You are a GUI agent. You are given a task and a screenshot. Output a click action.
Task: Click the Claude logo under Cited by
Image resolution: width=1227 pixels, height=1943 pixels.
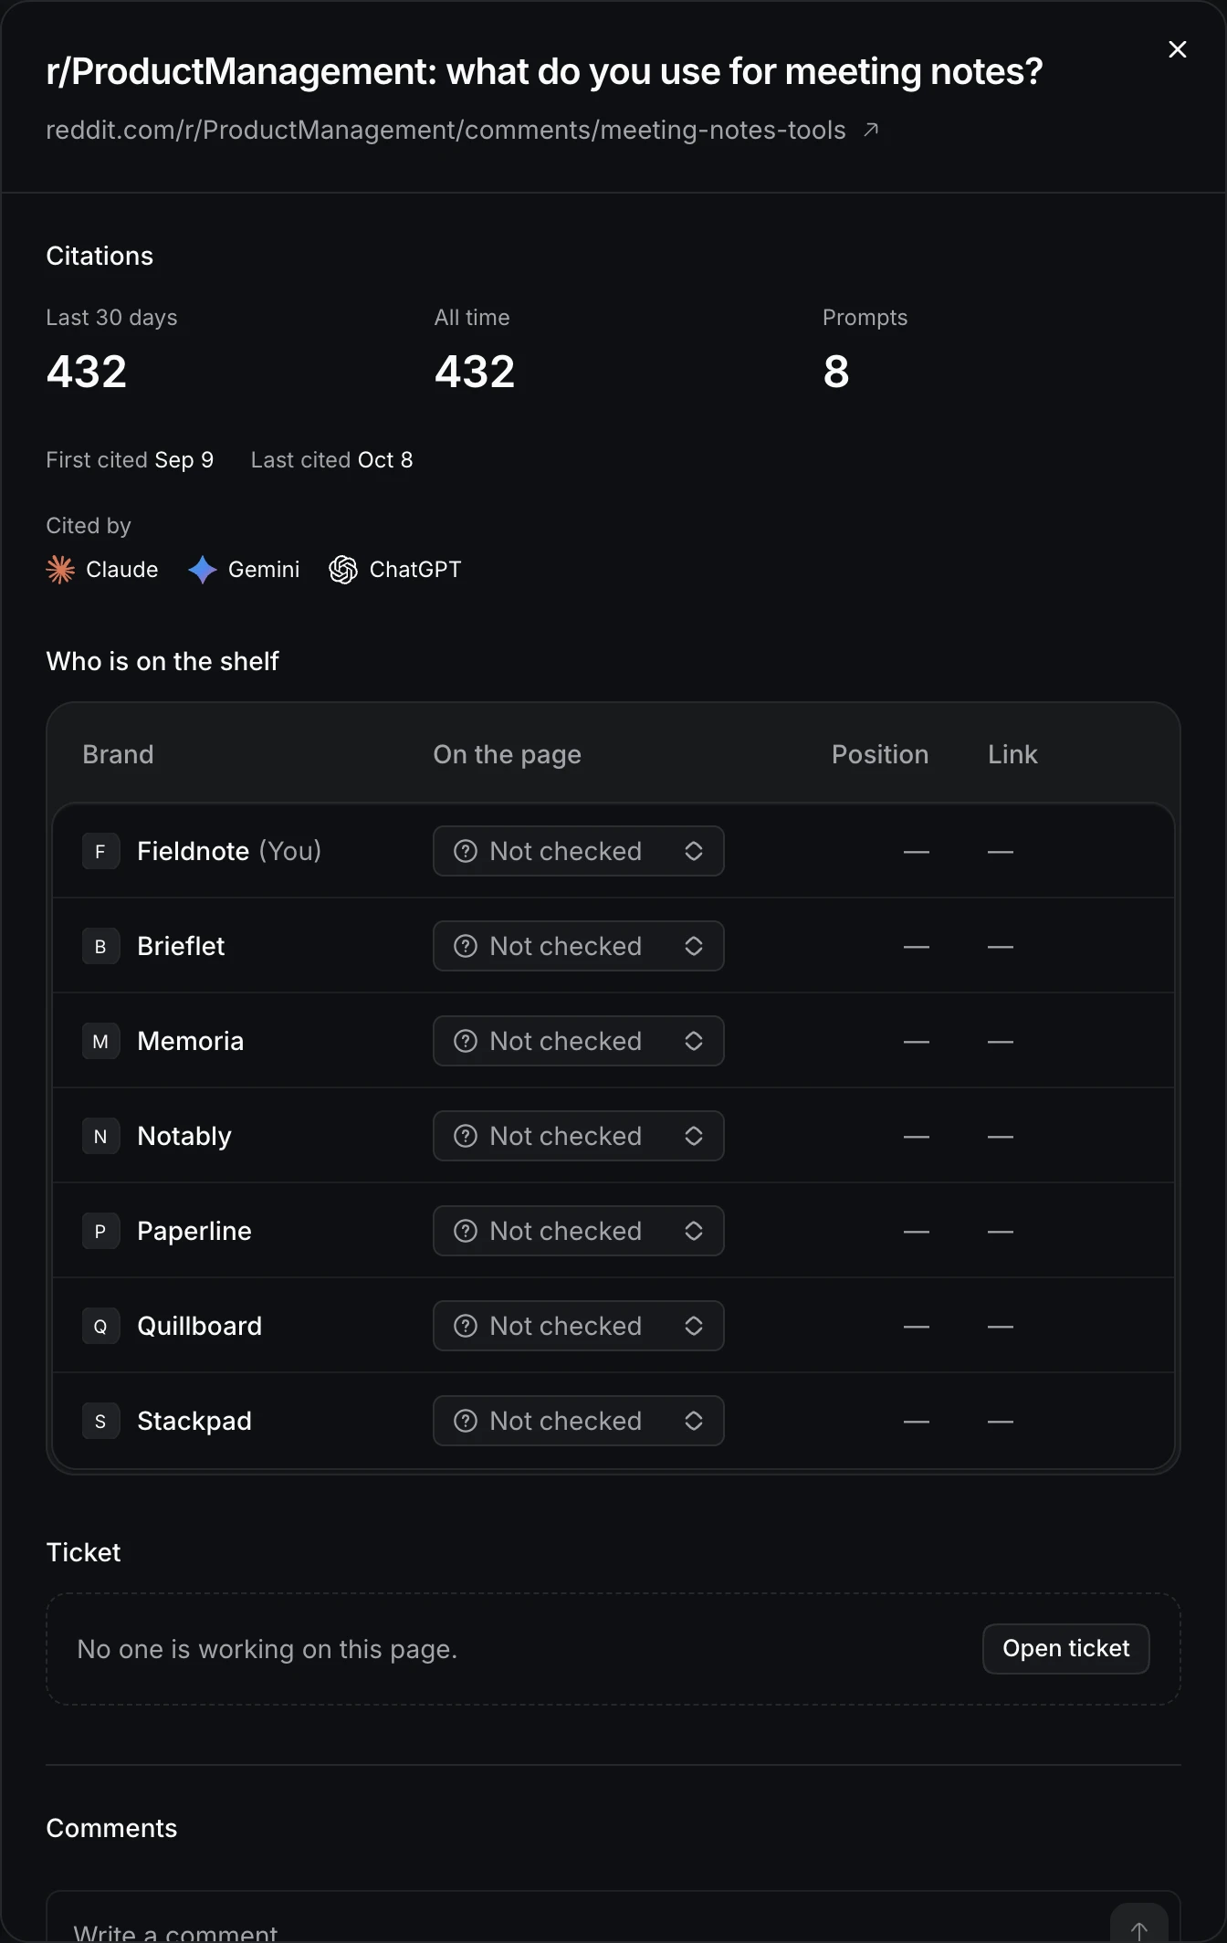[60, 570]
